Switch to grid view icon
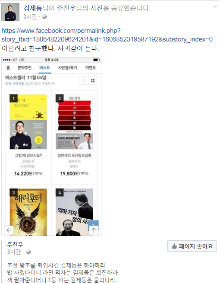 pos(93,80)
